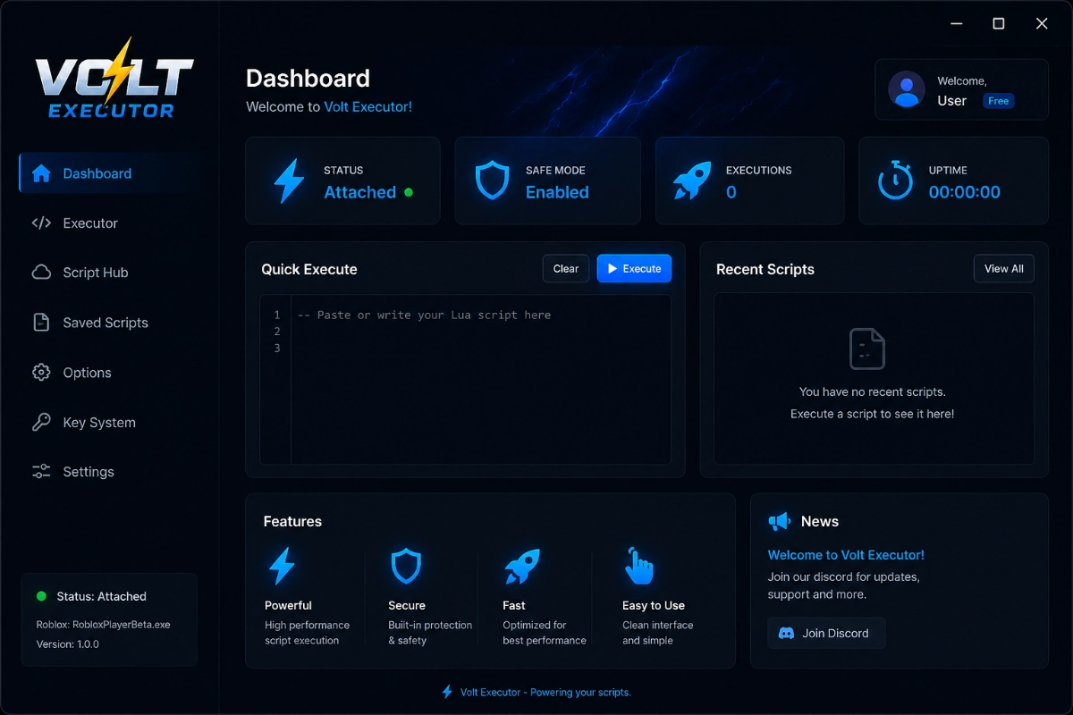This screenshot has height=715, width=1073.
Task: Click the Key System key icon
Action: (41, 423)
